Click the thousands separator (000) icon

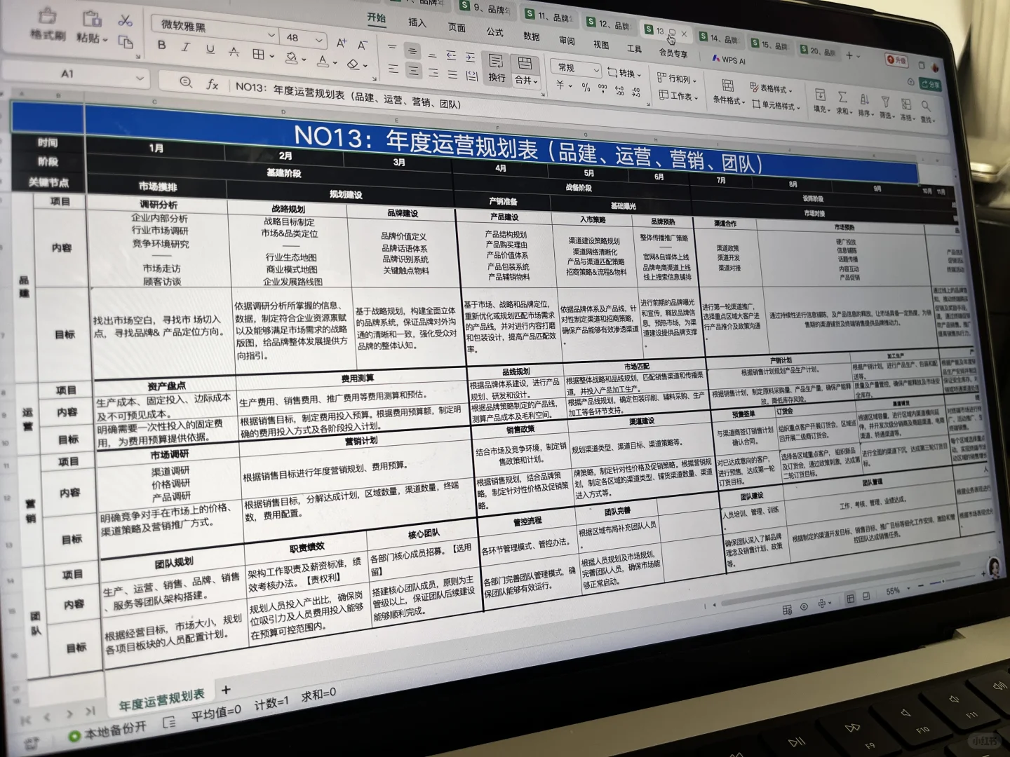tap(602, 88)
